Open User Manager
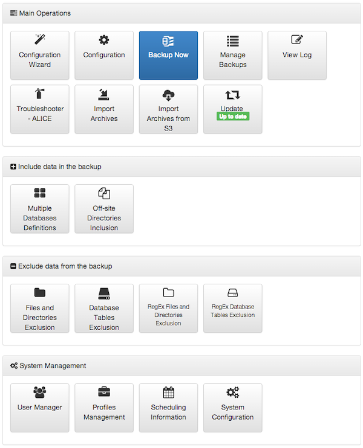 pos(40,408)
